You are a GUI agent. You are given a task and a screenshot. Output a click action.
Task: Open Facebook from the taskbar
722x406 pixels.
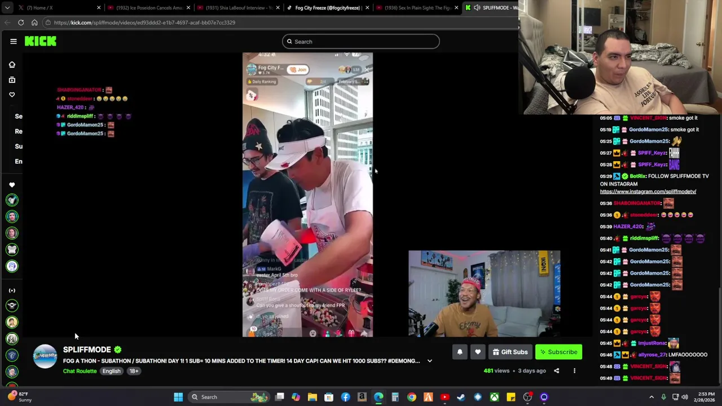coord(345,397)
